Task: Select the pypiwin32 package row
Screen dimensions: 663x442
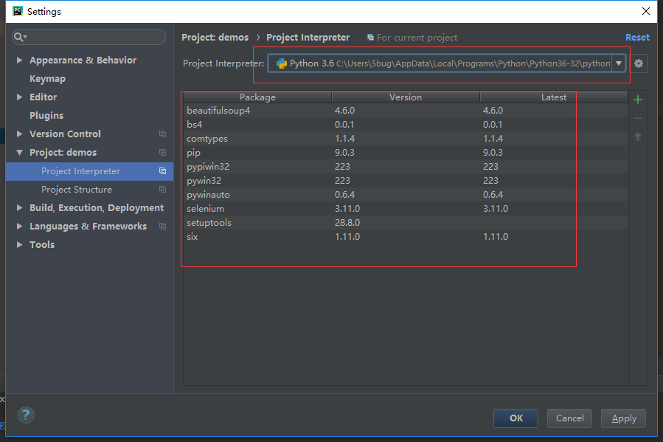Action: [x=406, y=166]
